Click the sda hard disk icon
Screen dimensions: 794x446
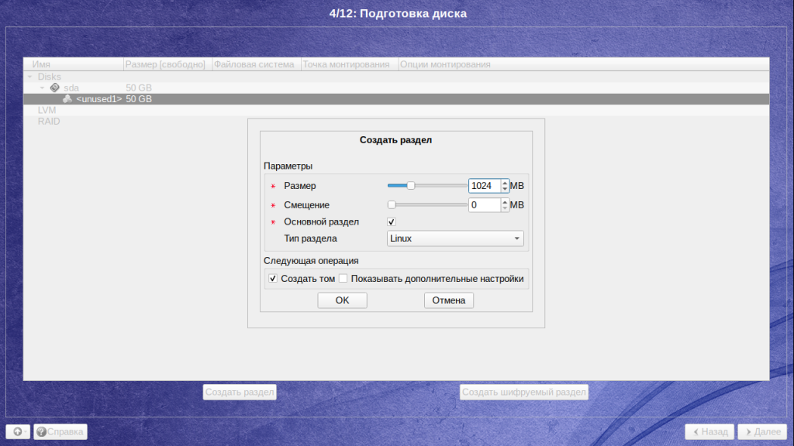point(54,87)
